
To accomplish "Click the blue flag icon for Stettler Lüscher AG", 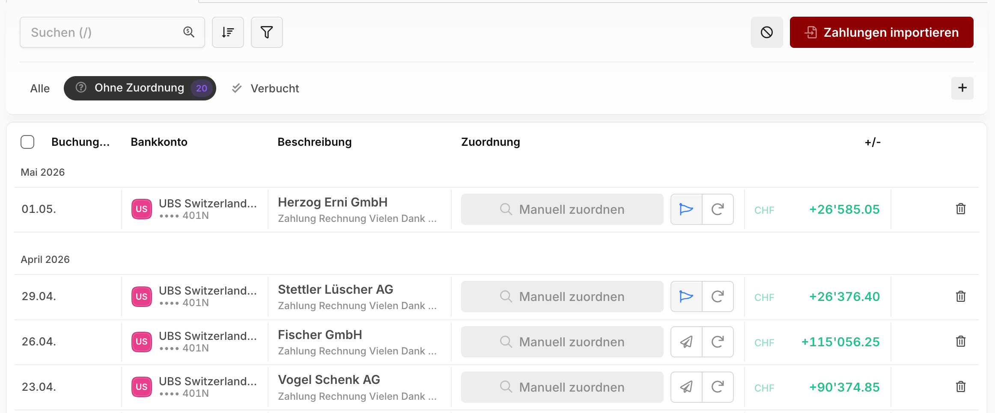I will (686, 297).
